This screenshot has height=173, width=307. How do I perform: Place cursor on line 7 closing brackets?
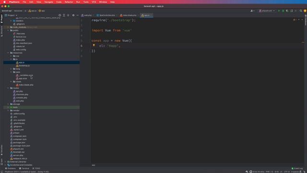pyautogui.click(x=94, y=51)
